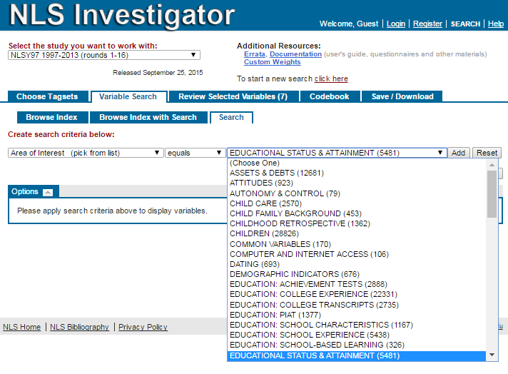Select EDUCATION: SCHOOL EXPERIENCE (5438) option
This screenshot has height=374, width=508.
point(356,335)
